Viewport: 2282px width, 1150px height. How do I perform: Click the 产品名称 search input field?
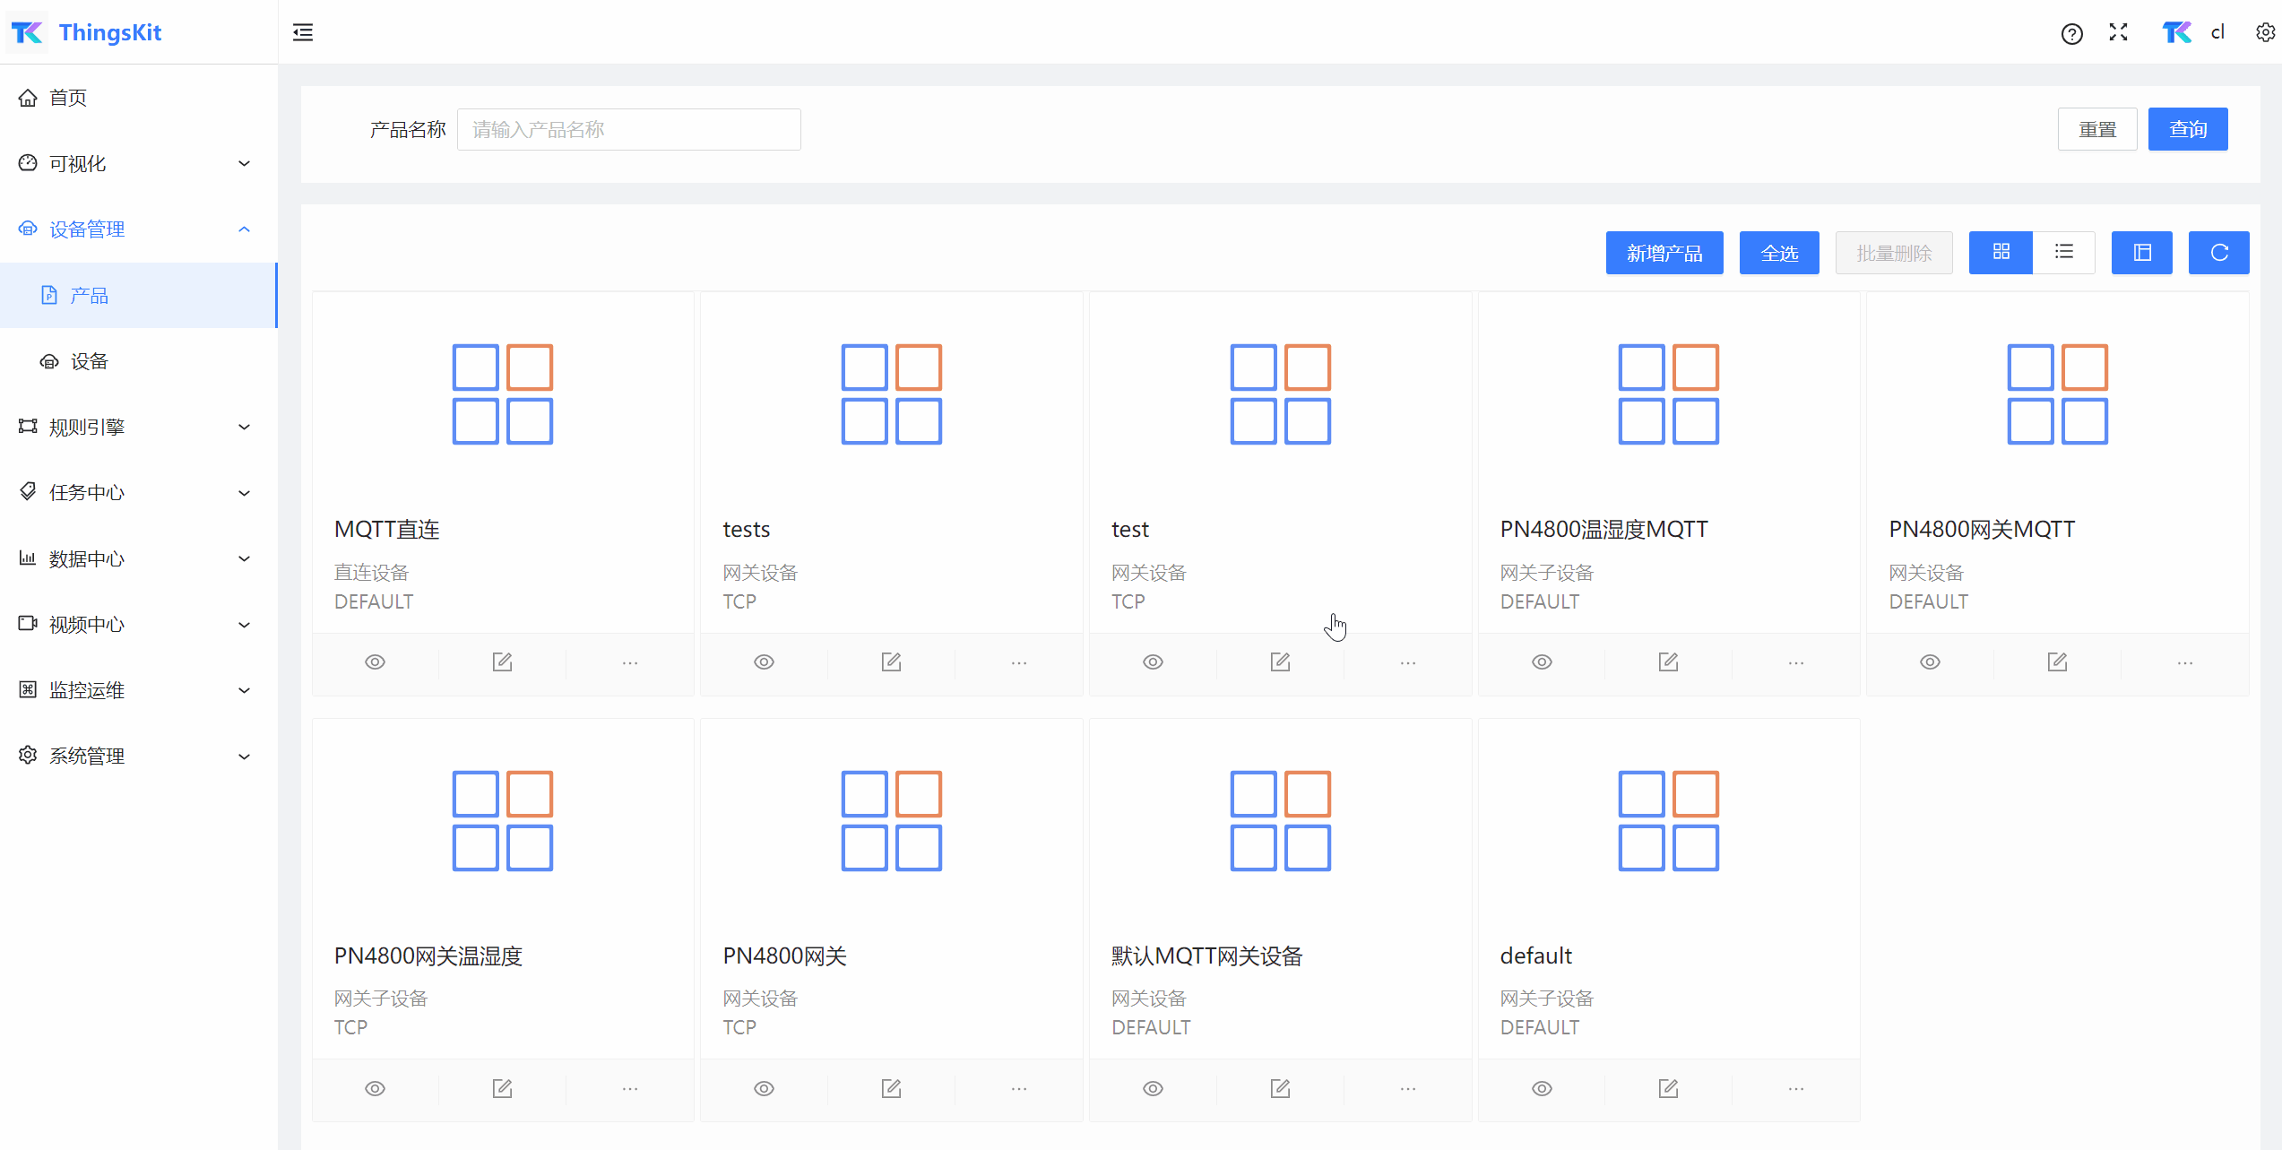click(x=628, y=130)
